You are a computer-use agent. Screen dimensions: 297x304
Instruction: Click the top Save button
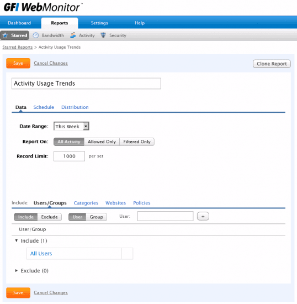(x=18, y=63)
